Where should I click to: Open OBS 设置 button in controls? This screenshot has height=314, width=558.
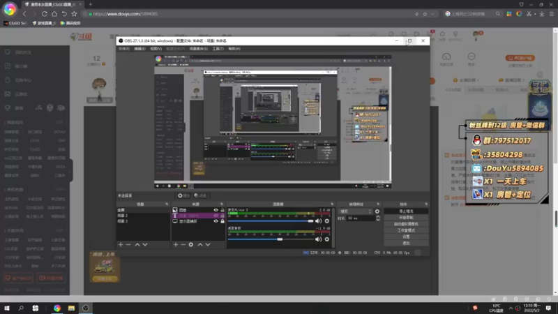(x=406, y=237)
